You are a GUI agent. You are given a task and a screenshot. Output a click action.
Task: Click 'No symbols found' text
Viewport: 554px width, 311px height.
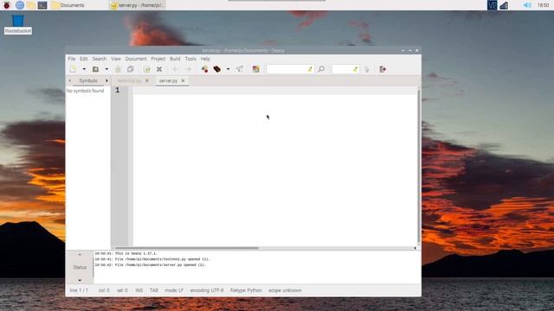click(x=85, y=91)
